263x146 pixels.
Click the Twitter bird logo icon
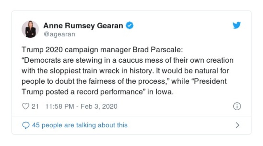[237, 26]
